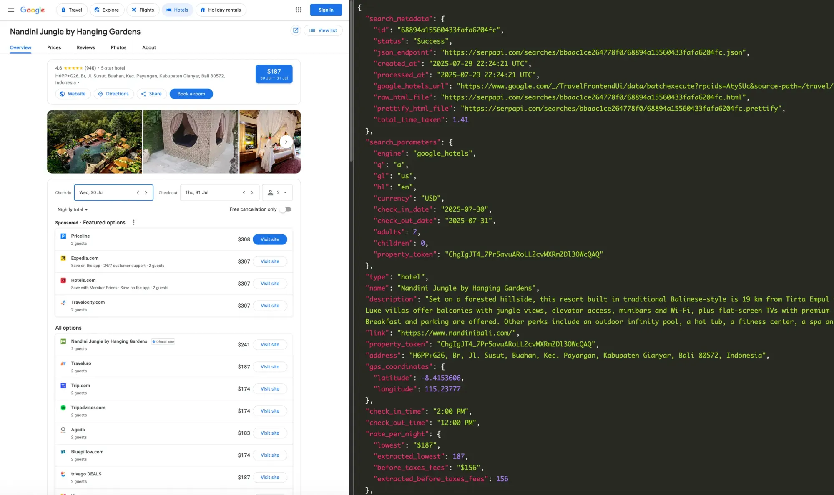
Task: Click the $187 price box
Action: (274, 74)
